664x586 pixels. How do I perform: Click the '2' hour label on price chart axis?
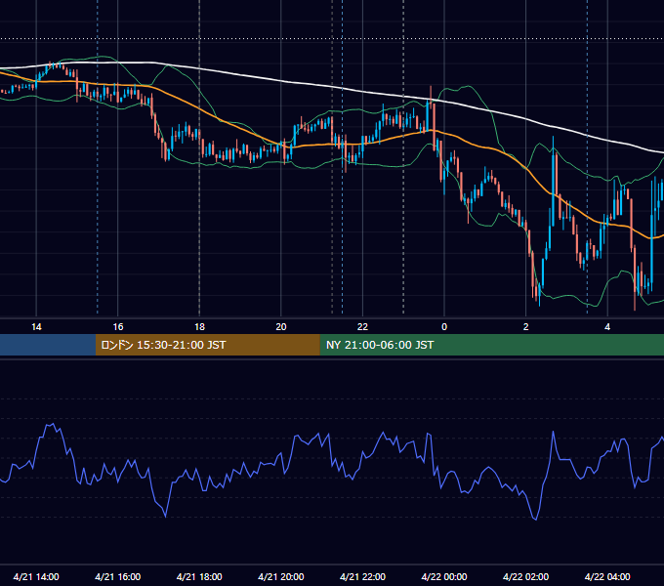coord(526,327)
